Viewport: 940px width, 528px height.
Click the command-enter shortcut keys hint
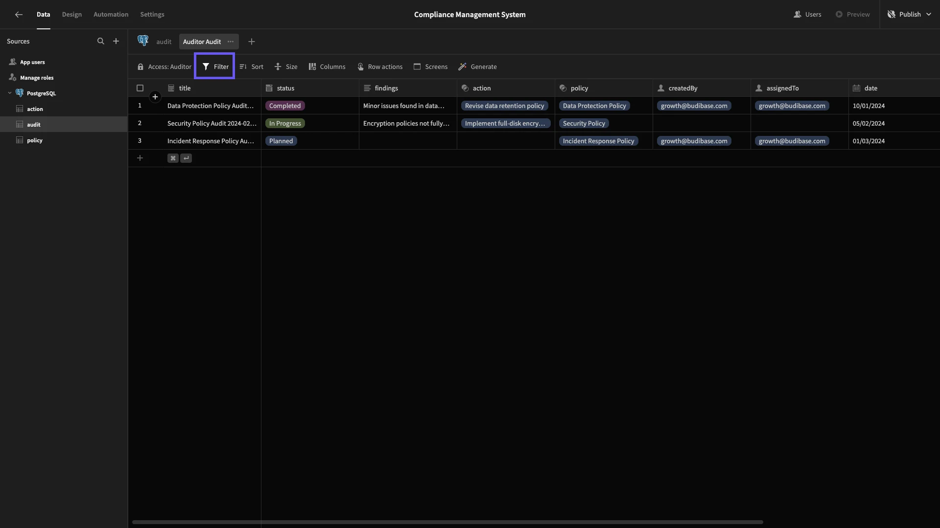pyautogui.click(x=180, y=158)
